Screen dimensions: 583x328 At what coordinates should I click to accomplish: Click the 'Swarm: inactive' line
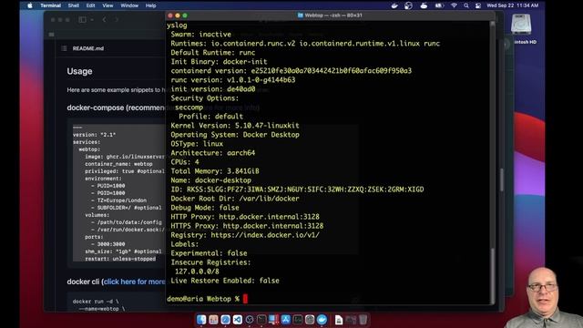click(x=200, y=35)
